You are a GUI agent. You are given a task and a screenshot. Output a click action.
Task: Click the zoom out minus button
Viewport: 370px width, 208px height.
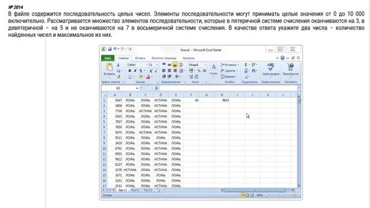point(267,195)
